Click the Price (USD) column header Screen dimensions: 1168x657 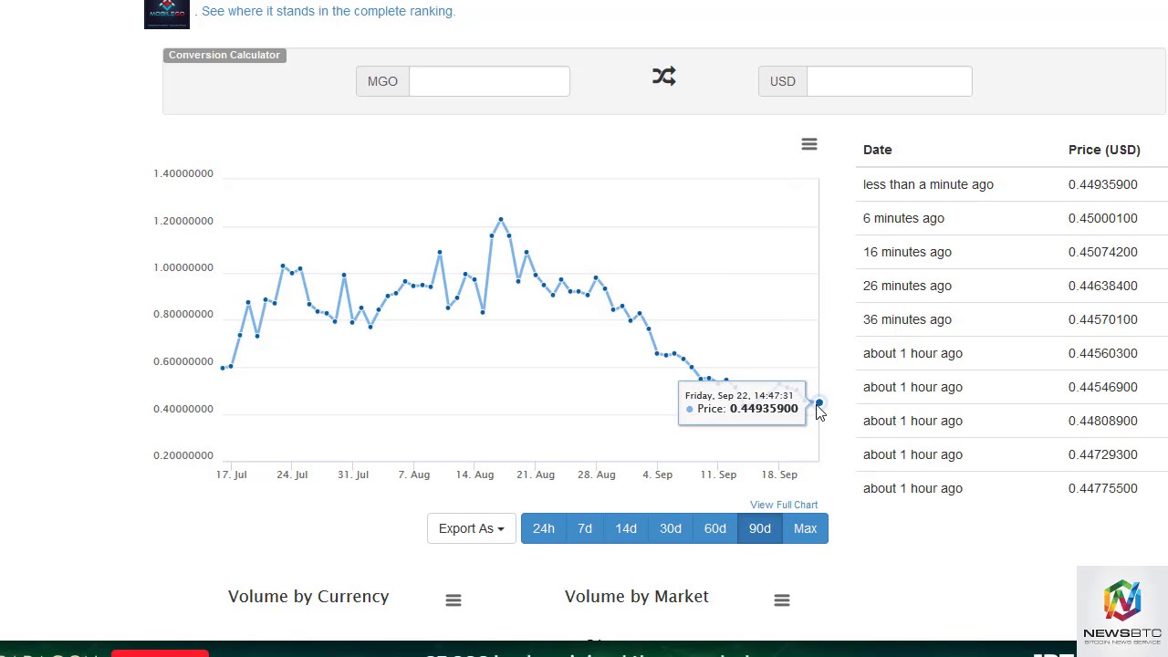pyautogui.click(x=1104, y=150)
